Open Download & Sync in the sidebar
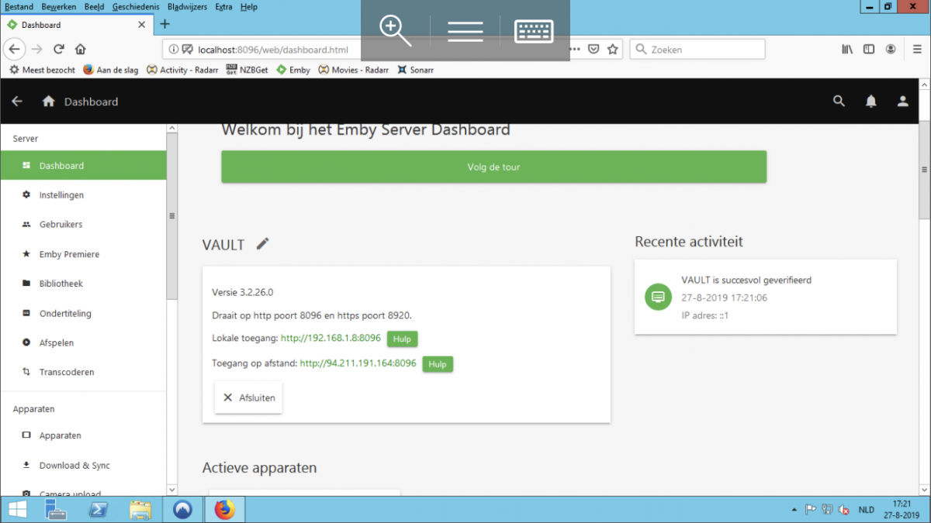Image resolution: width=931 pixels, height=523 pixels. [83, 465]
